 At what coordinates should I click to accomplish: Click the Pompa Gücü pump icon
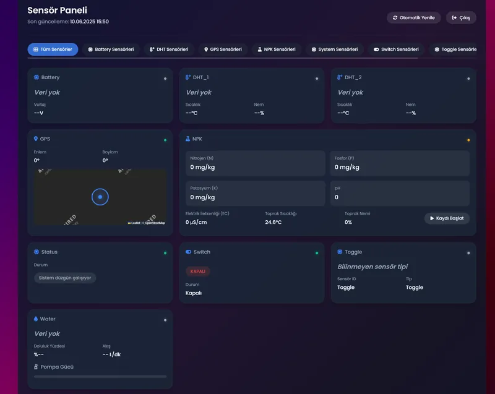click(36, 367)
